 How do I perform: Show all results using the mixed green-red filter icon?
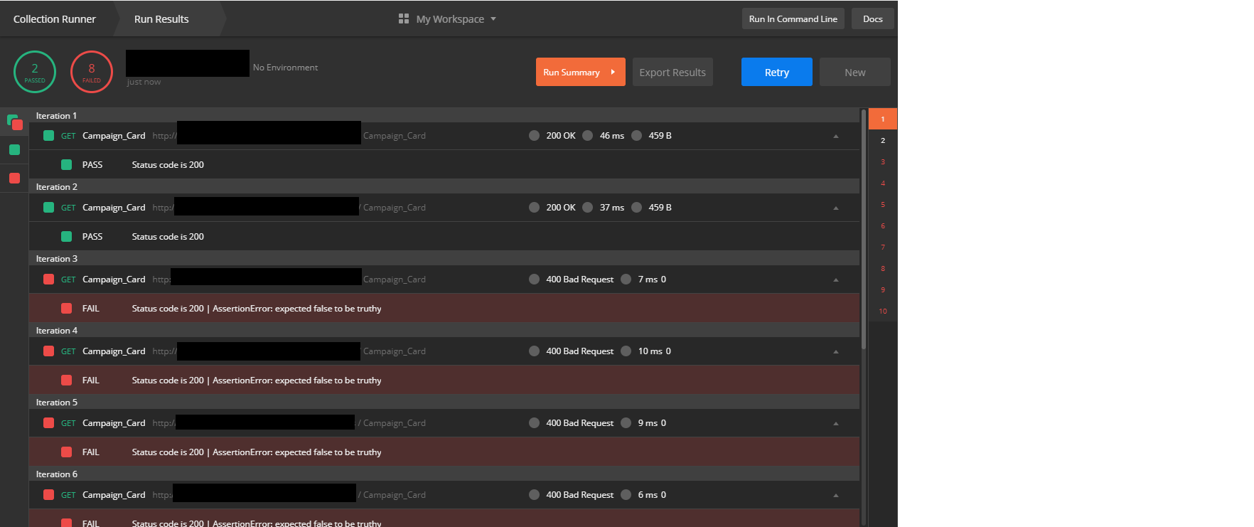[x=15, y=122]
